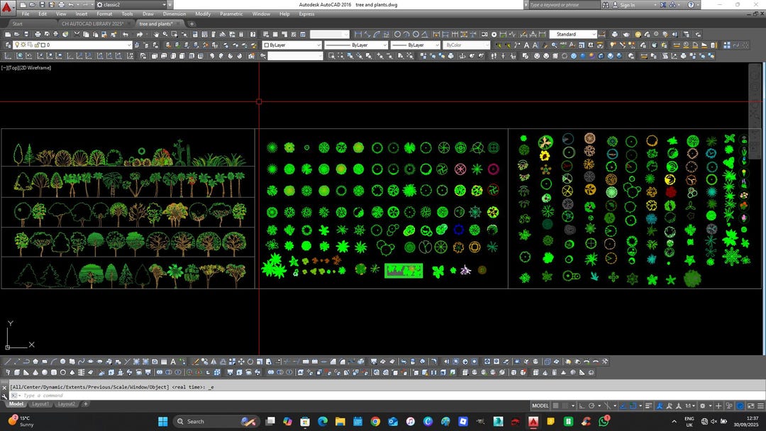
Task: Click the Windows Start button
Action: point(163,421)
